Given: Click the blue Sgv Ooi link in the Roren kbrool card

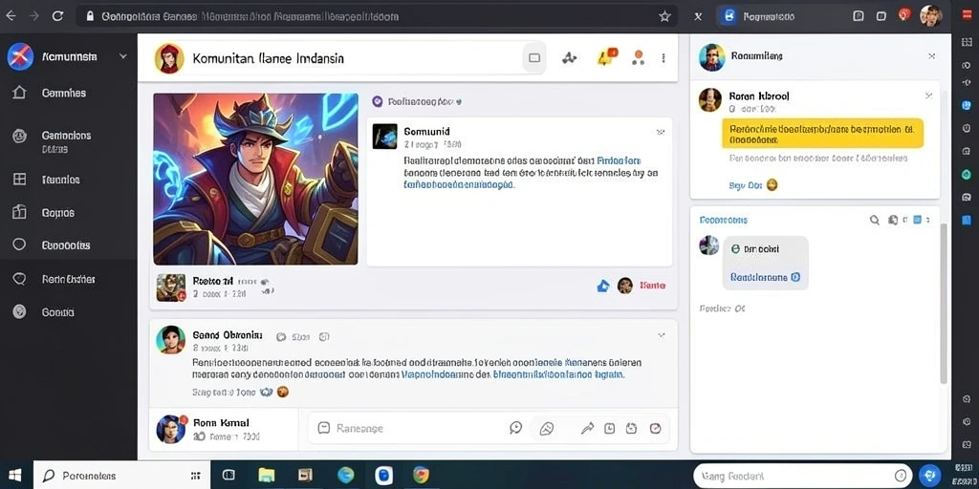Looking at the screenshot, I should [746, 185].
